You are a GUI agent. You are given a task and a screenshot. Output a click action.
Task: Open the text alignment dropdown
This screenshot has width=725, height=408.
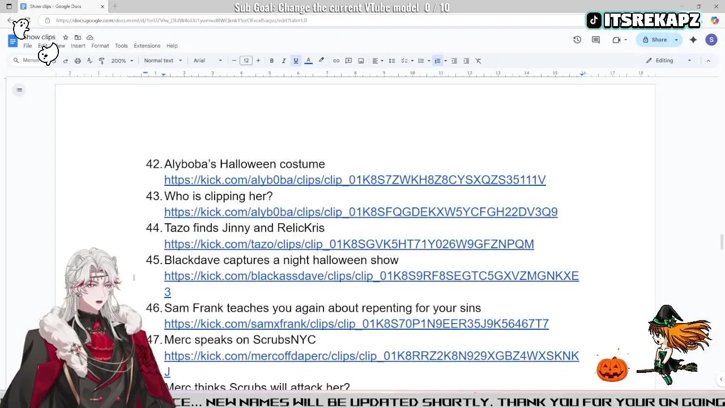point(377,61)
